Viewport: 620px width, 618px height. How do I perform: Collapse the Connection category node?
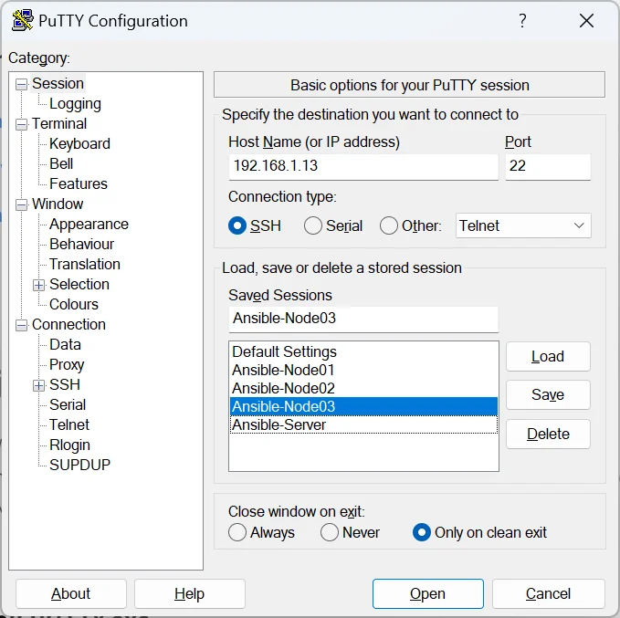click(21, 325)
